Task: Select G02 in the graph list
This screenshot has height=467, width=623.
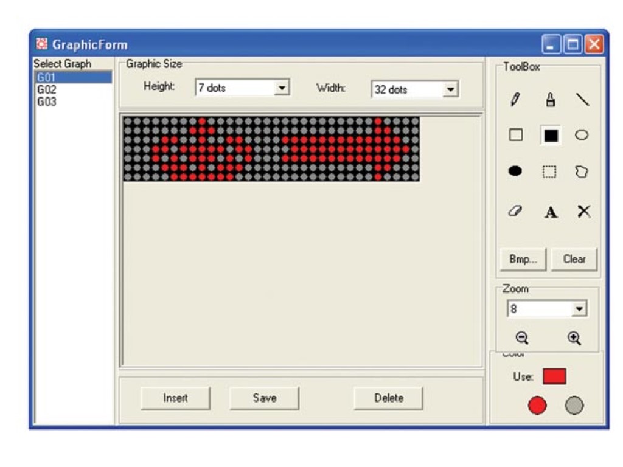Action: point(46,90)
